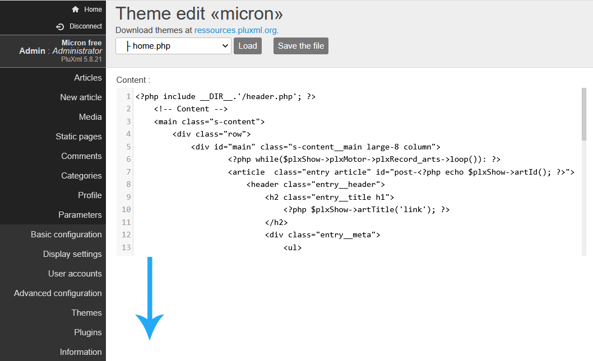Open the Profile page
The width and height of the screenshot is (593, 361).
pos(90,195)
